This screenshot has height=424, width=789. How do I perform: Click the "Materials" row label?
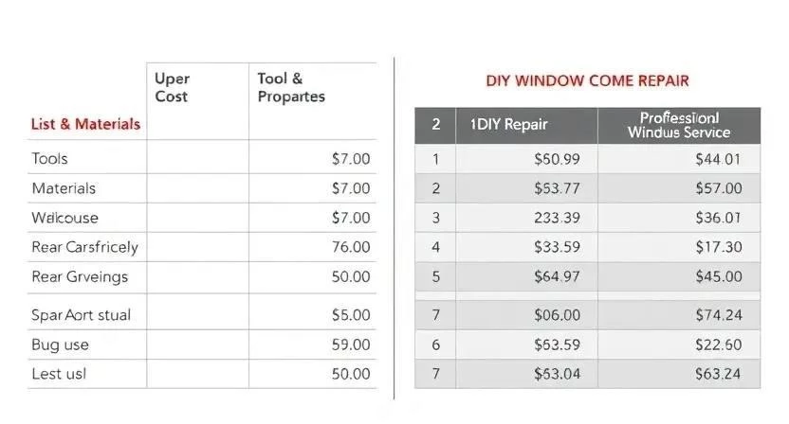click(x=64, y=188)
